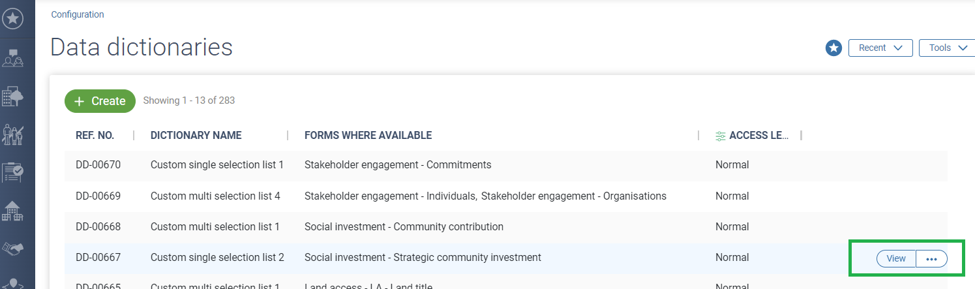Click the building and tree sidebar icon
Viewport: 975px width, 289px height.
pos(13,96)
